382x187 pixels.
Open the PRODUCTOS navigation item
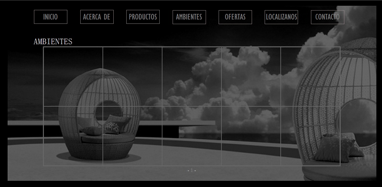(143, 17)
